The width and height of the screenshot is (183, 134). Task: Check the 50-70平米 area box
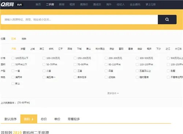point(44,64)
